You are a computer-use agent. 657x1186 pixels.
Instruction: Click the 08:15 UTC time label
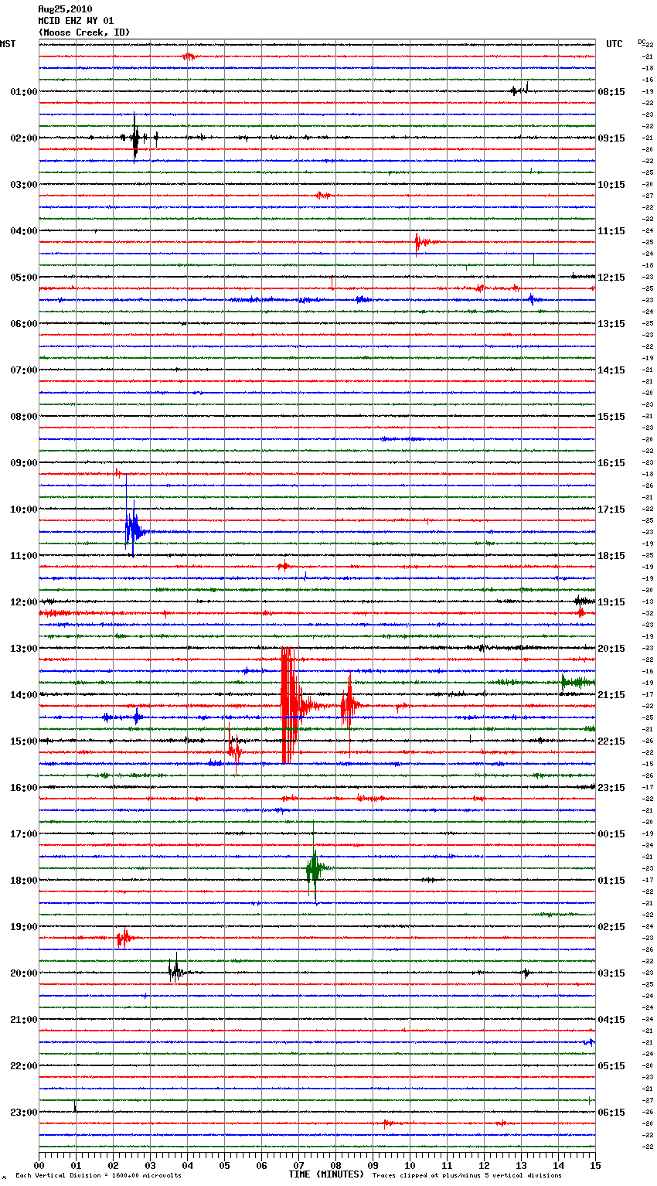pos(611,92)
